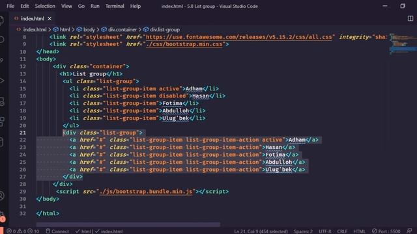
Task: Open the Explorer view in activity bar
Action: 1,20
